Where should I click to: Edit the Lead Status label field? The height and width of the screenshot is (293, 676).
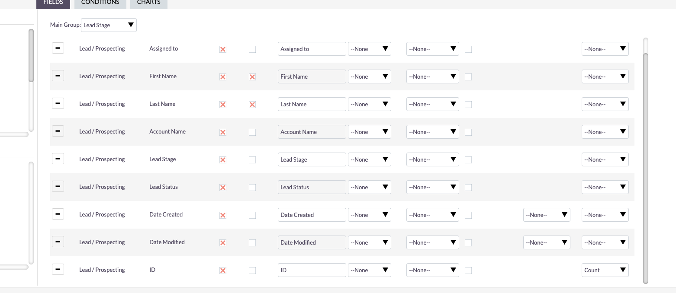[312, 187]
